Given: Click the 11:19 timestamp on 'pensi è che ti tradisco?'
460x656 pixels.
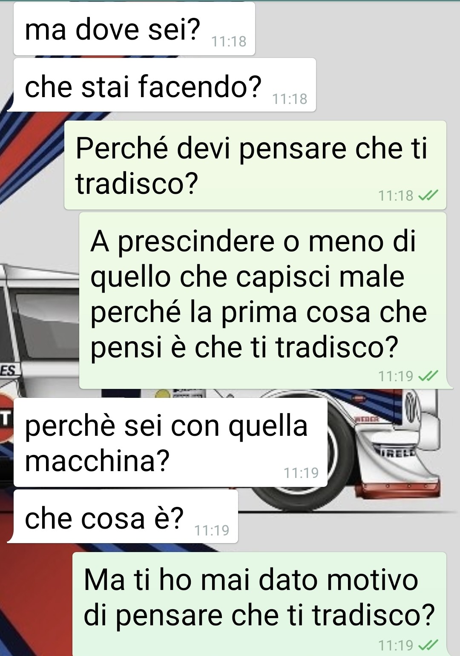Looking at the screenshot, I should coord(396,376).
